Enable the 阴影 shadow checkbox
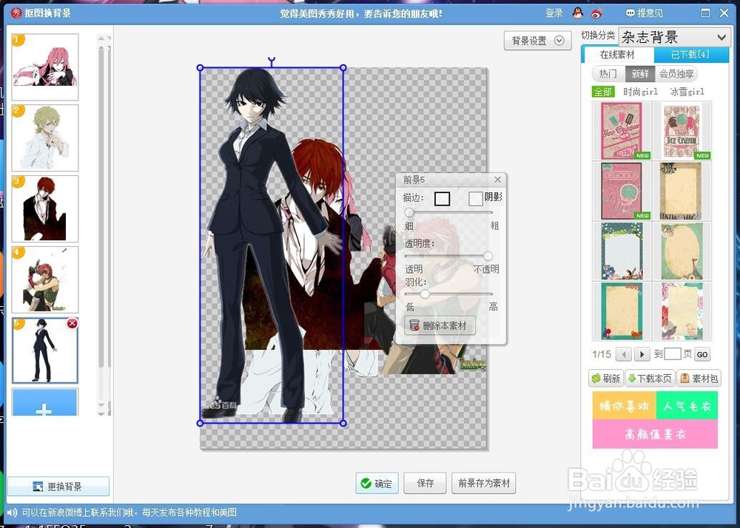Image resolution: width=740 pixels, height=528 pixels. tap(475, 198)
